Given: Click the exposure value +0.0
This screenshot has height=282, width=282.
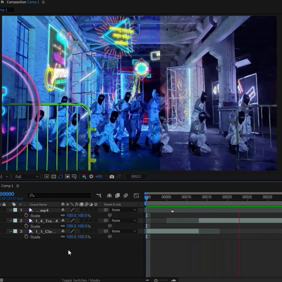Looking at the screenshot, I should point(98,176).
